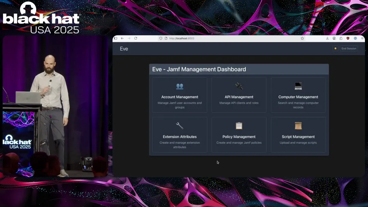Click the End Session button
Screen dimensions: 368x207
pyautogui.click(x=349, y=49)
